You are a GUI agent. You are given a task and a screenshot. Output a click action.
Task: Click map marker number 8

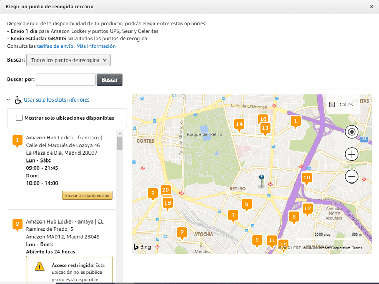pos(294,217)
